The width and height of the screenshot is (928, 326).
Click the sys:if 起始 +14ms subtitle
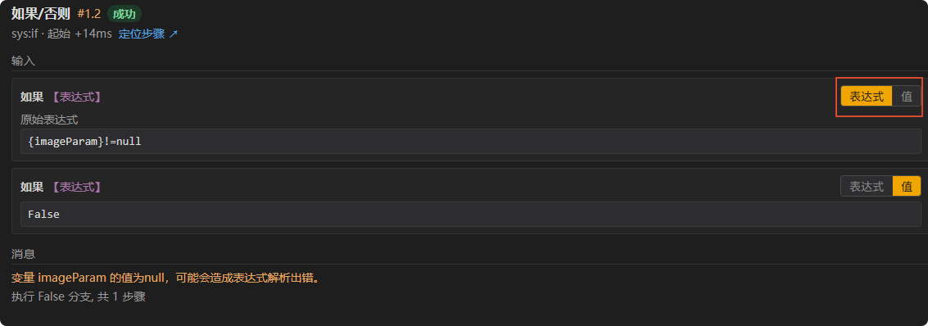tap(61, 34)
